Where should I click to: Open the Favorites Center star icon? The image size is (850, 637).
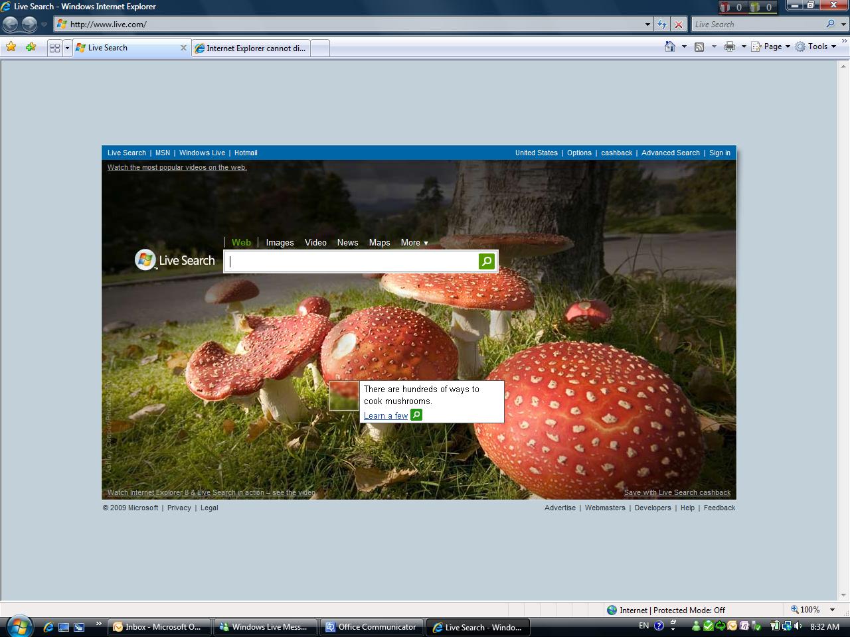(11, 47)
